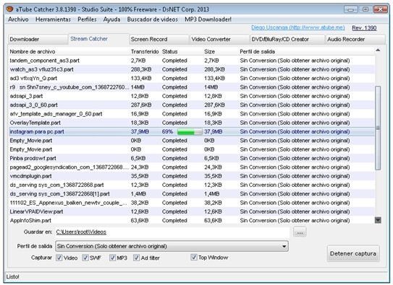Screen dimensions: 393x285
Task: Switch to the Stream Catcher tab
Action: [x=98, y=39]
